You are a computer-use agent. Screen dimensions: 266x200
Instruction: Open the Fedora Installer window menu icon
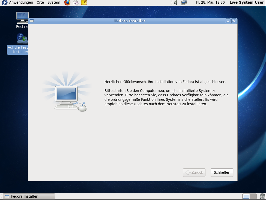[32, 21]
